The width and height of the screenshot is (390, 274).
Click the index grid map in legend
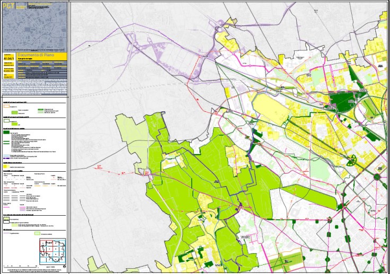point(52,251)
